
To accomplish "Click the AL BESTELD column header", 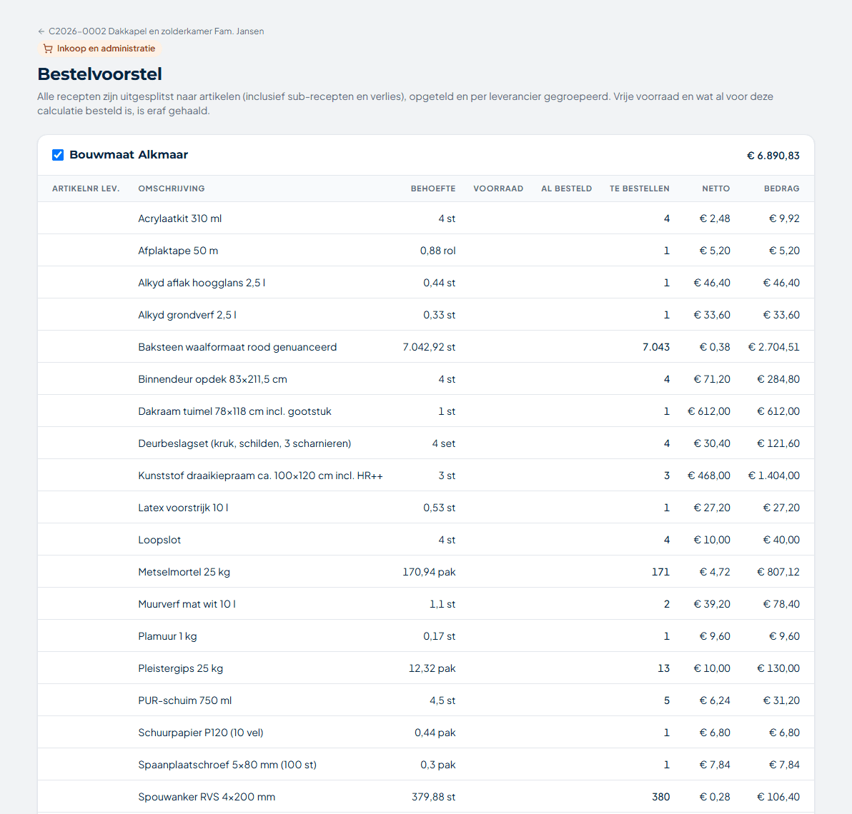I will (x=567, y=189).
